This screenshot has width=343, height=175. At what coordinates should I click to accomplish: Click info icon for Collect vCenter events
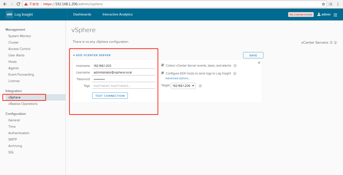point(235,66)
